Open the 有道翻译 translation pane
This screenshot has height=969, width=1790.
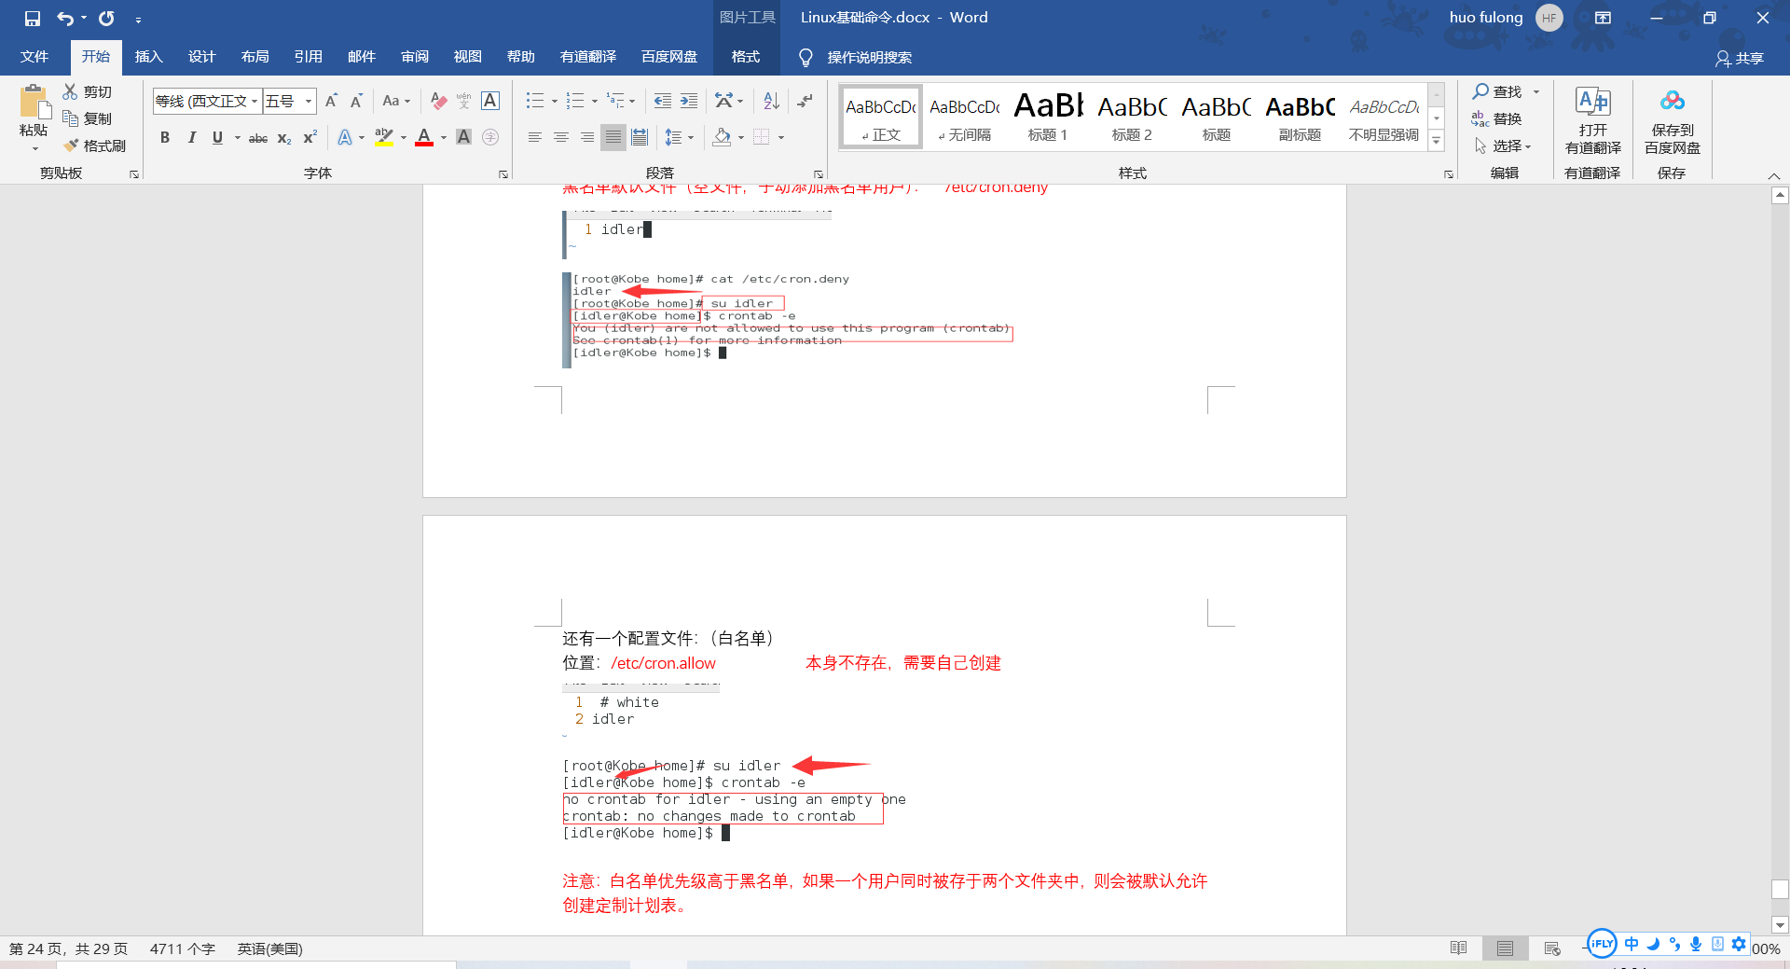[1592, 121]
